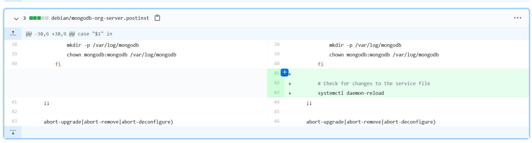Click the left "abort-upgrade|abort-remove|abort-deconfigure)" line
The height and width of the screenshot is (143, 532).
point(108,122)
